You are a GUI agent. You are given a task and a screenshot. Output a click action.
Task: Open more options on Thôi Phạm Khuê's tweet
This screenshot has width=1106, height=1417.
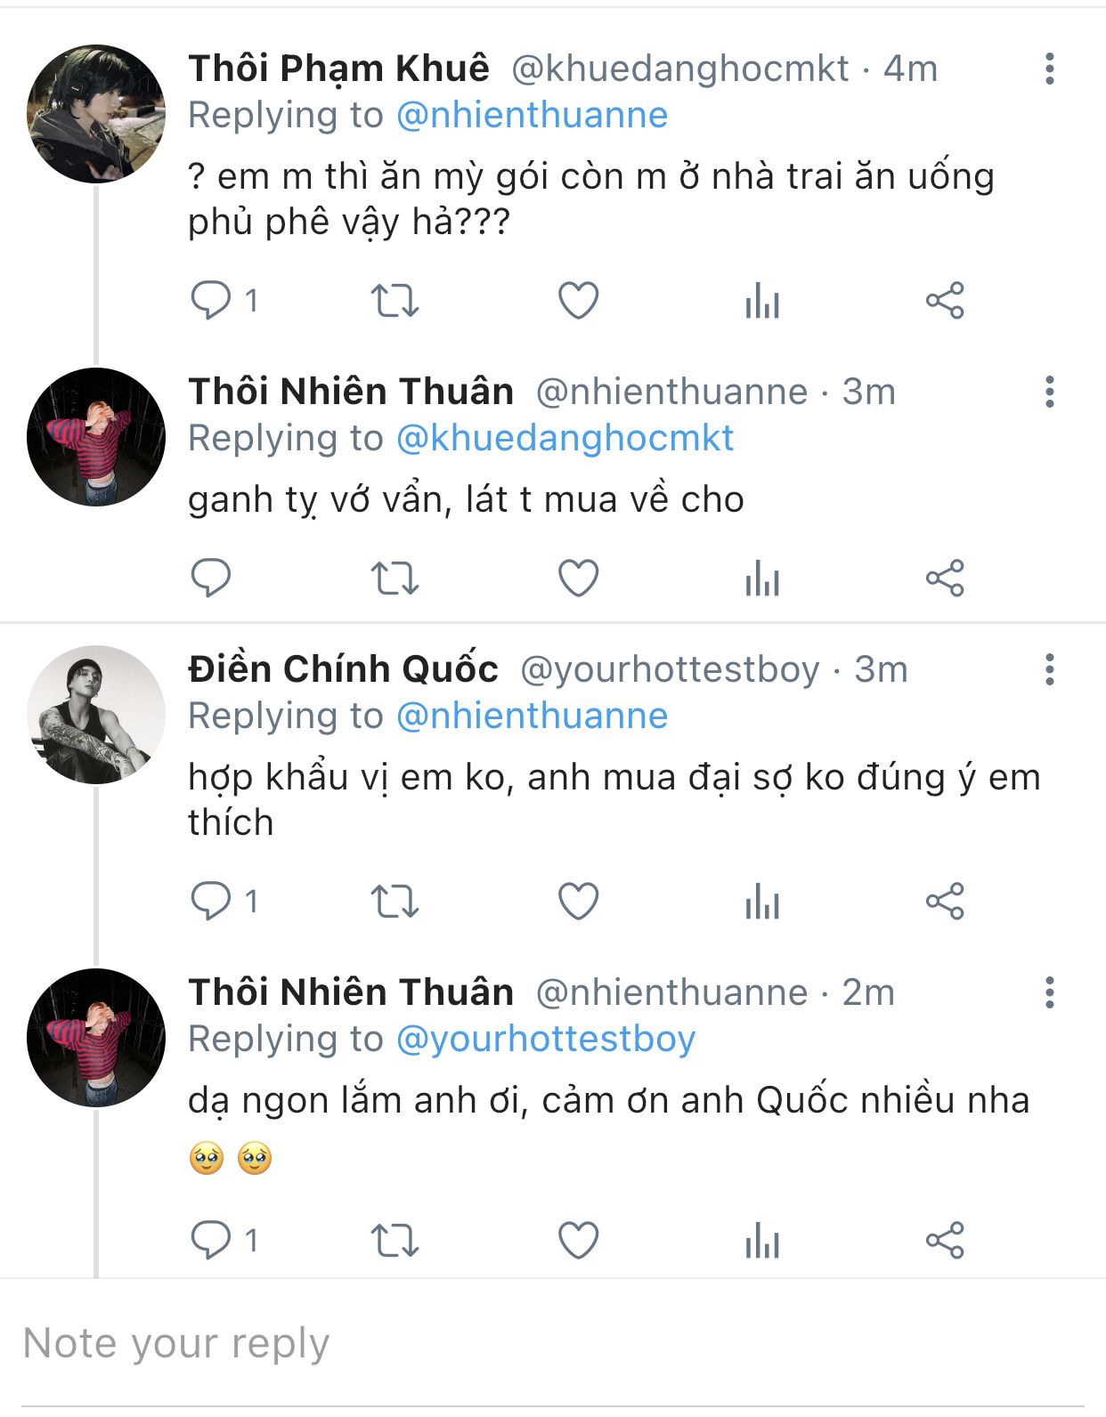(x=1050, y=69)
